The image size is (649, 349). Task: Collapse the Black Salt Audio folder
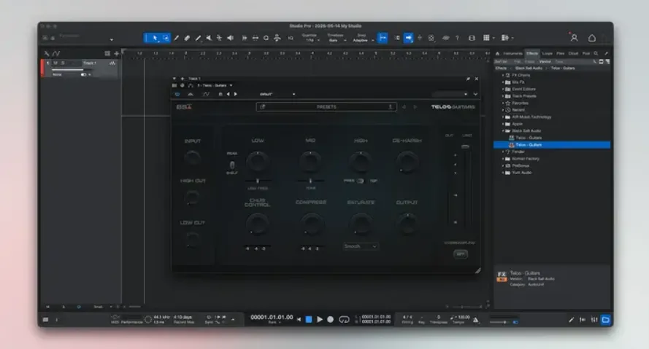(x=503, y=130)
